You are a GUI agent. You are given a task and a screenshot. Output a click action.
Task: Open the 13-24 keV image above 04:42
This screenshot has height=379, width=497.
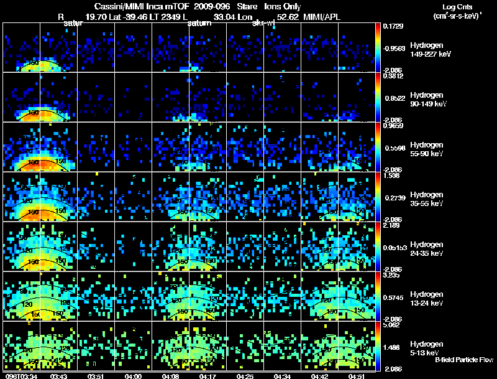point(319,296)
